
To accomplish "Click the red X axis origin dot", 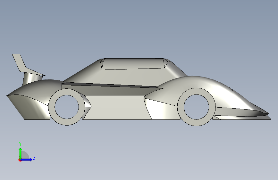I will [x=20, y=160].
